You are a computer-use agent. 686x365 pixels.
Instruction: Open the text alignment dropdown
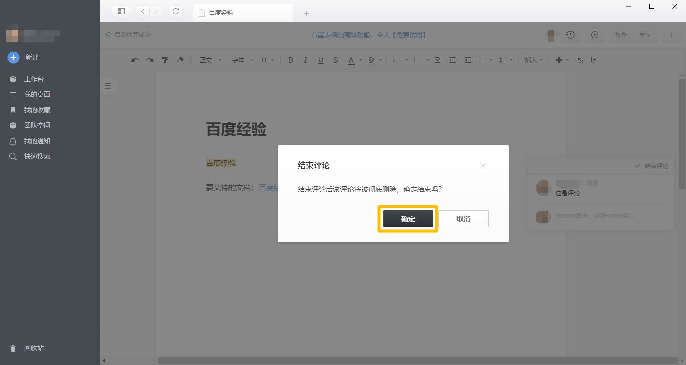click(485, 60)
